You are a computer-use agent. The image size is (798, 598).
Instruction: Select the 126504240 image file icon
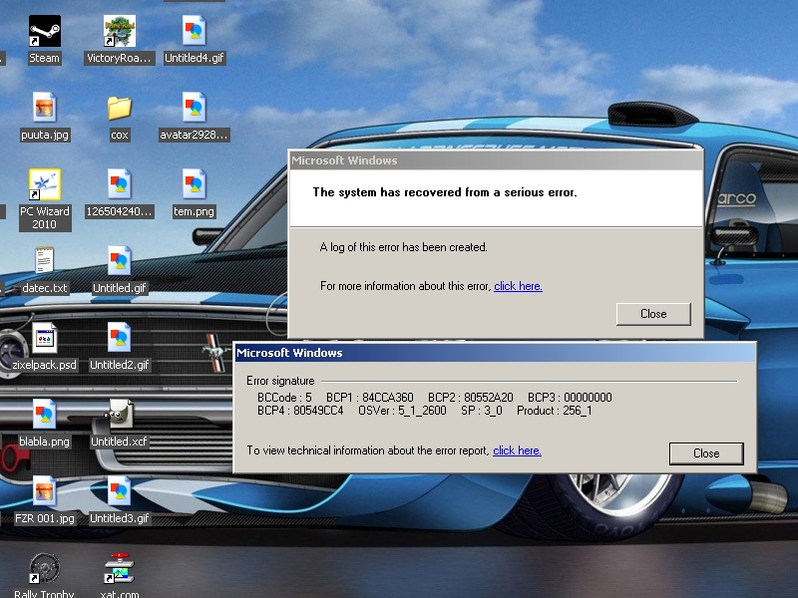(x=119, y=184)
